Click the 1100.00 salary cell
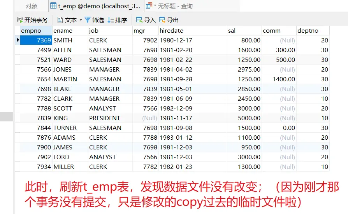The width and height of the screenshot is (348, 214). tap(244, 138)
